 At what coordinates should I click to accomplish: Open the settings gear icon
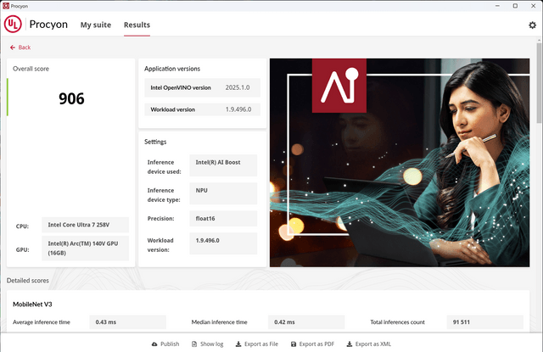[x=532, y=25]
